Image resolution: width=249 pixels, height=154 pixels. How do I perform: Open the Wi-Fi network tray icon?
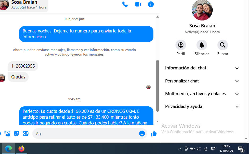pos(205,149)
